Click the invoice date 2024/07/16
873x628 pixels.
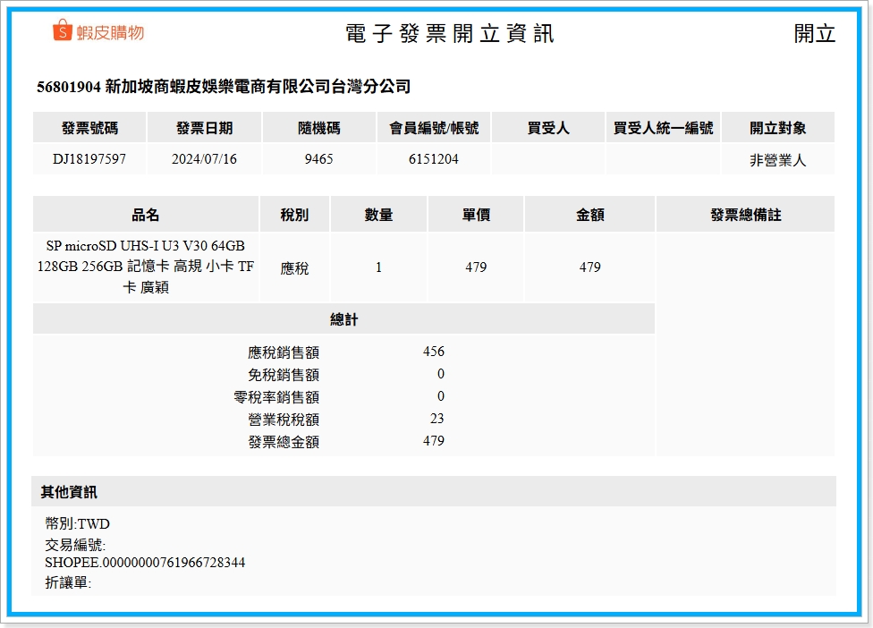204,159
